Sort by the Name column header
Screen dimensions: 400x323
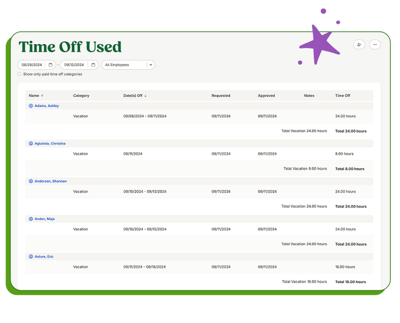(34, 96)
